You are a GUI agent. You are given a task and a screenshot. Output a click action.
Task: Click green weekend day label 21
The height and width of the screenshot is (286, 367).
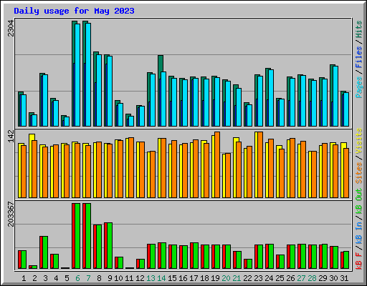(237, 278)
